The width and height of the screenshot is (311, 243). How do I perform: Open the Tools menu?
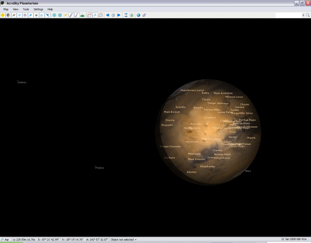pyautogui.click(x=26, y=9)
